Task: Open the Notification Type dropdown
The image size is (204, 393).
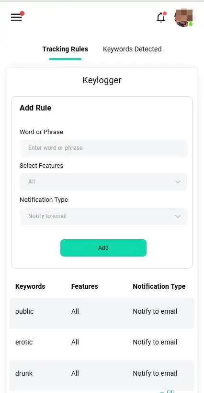Action: (103, 216)
